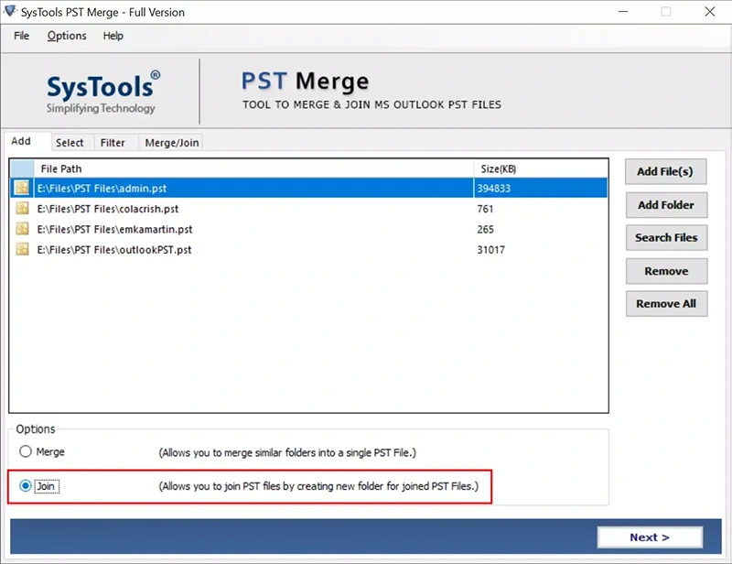Open the Help menu
This screenshot has height=564, width=732.
(x=113, y=36)
